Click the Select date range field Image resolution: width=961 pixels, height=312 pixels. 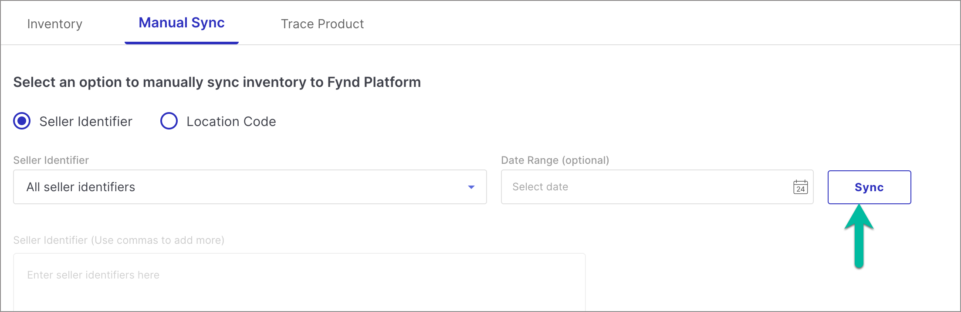point(657,187)
